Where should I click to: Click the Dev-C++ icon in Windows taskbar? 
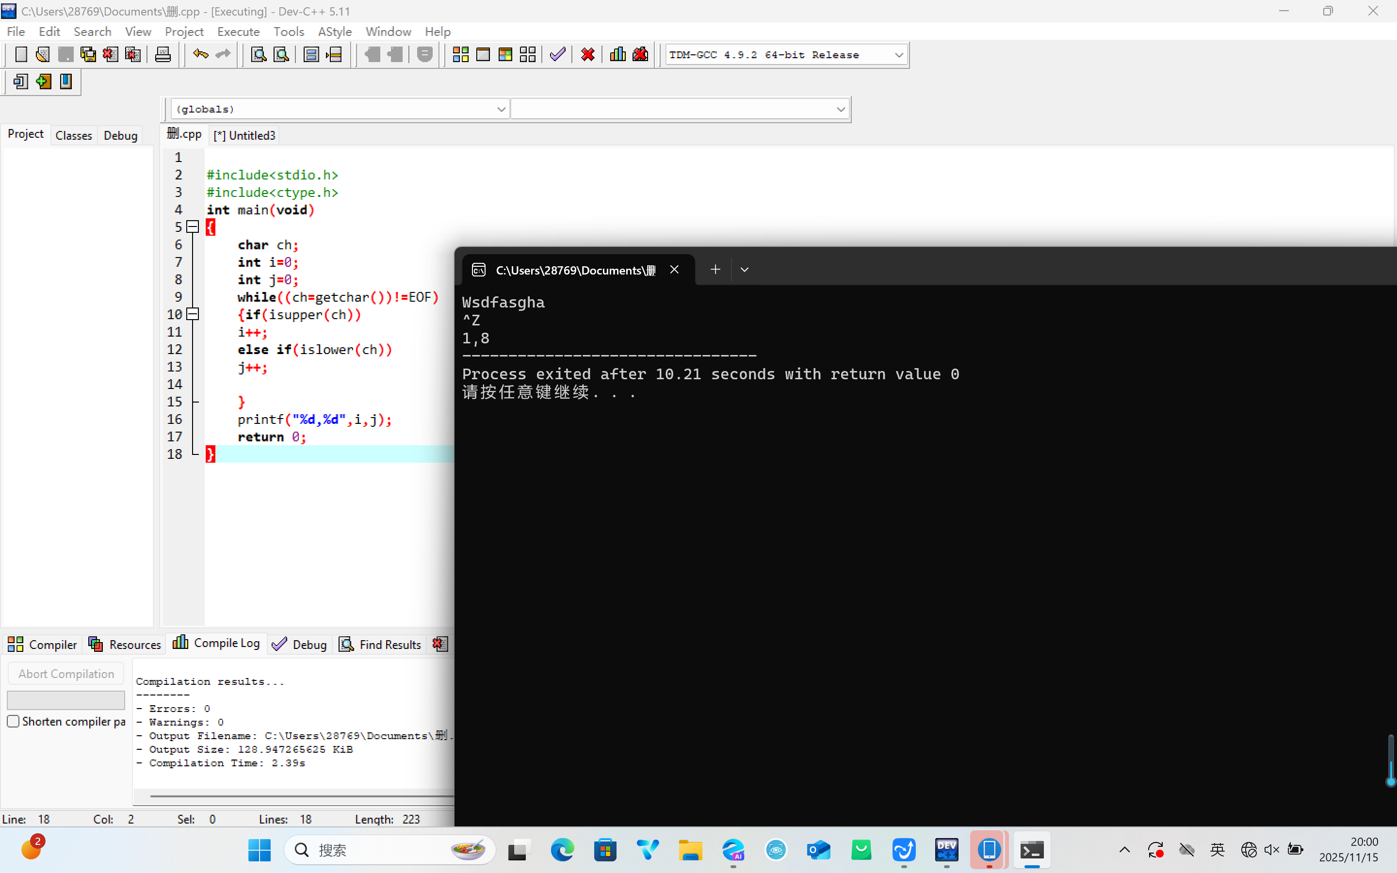click(x=947, y=849)
